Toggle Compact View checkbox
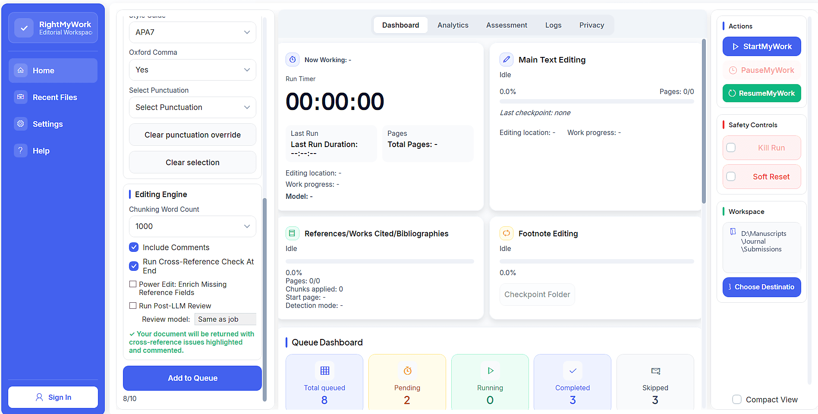The width and height of the screenshot is (818, 414). pos(737,399)
